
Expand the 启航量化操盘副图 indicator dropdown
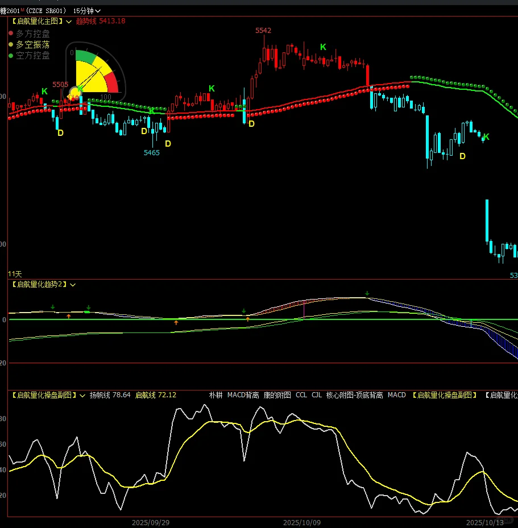point(82,396)
